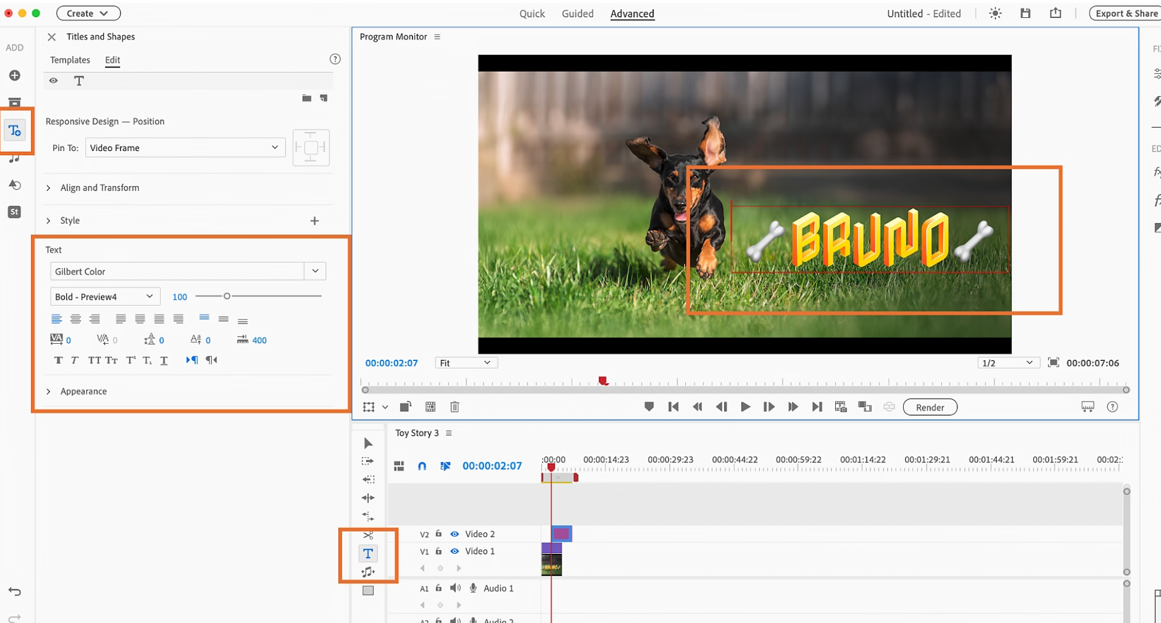The image size is (1161, 623).
Task: Open Titles and Shapes in left sidebar
Action: click(x=15, y=131)
